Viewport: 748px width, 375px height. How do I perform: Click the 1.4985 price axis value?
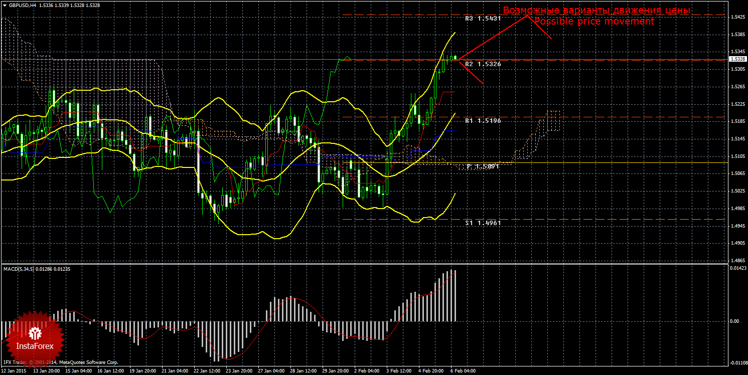click(738, 209)
